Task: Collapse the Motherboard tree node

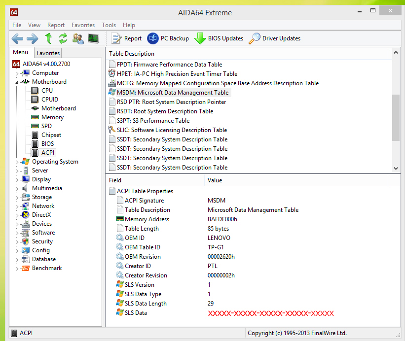Action: pyautogui.click(x=17, y=82)
